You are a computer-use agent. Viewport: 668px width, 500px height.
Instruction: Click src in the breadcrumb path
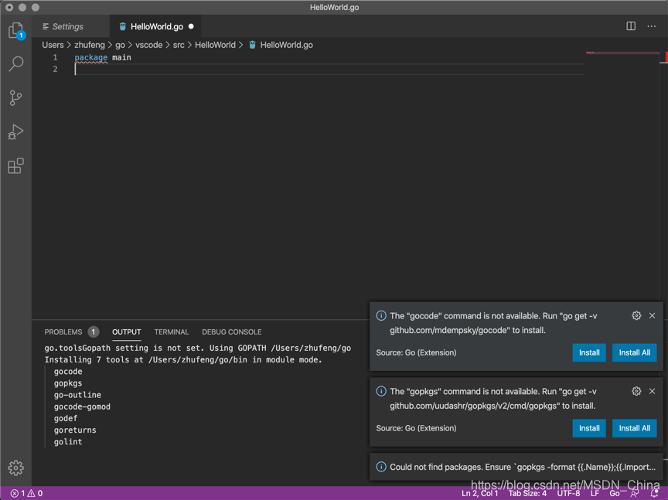[179, 45]
